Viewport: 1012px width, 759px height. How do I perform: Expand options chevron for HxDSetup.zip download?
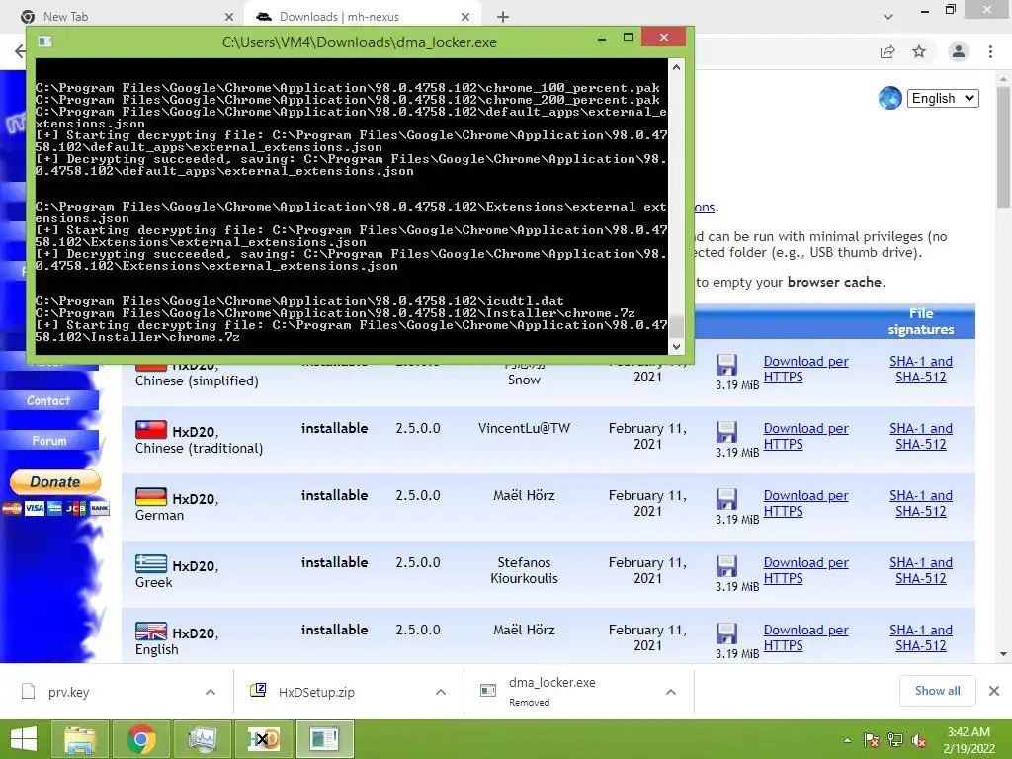441,692
